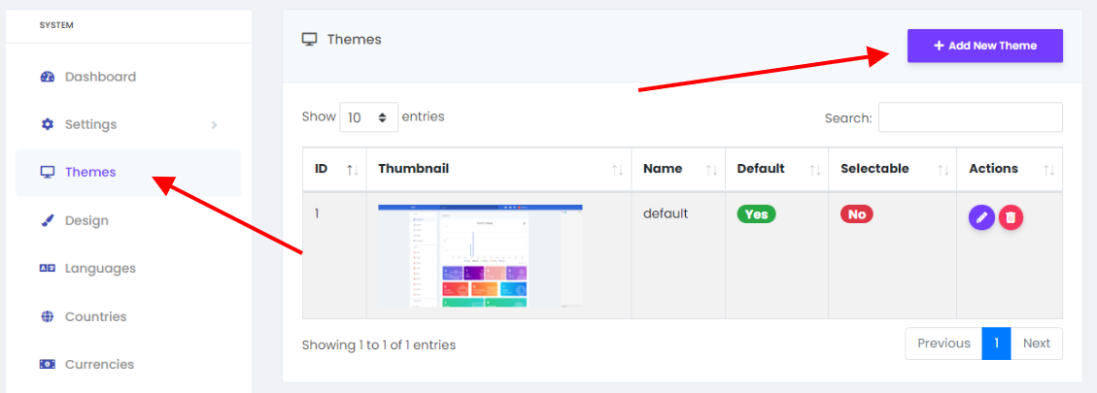1097x393 pixels.
Task: Go to Next page in pagination
Action: 1036,344
